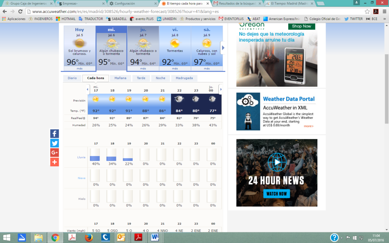Expand 'más' under Friday's Tormentas forecast
This screenshot has height=243, width=389.
[175, 69]
